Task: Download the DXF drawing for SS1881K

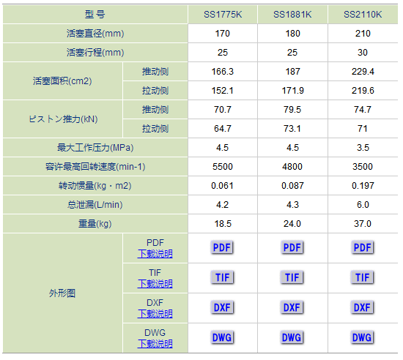Action: pos(292,307)
